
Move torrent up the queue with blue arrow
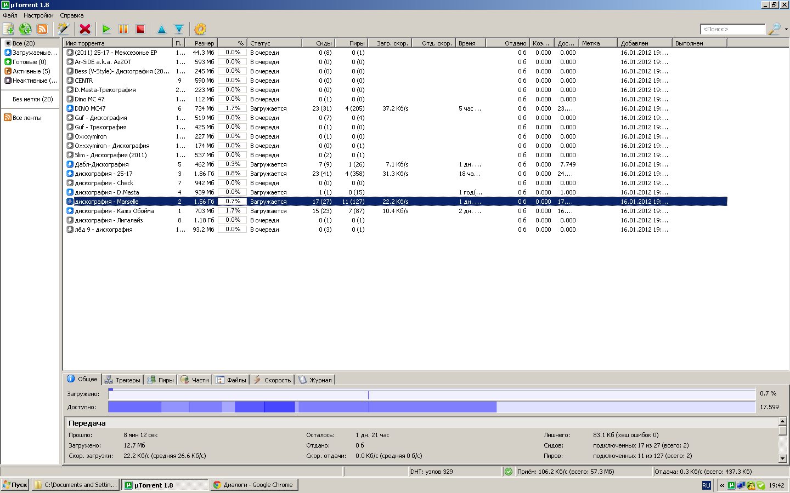162,29
